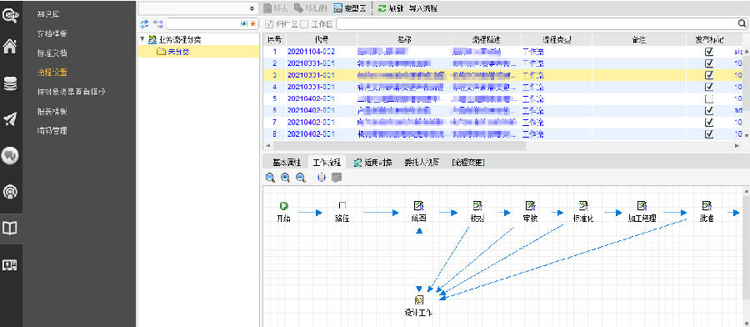
Task: Open the chat bubble icon in the sidebar
Action: pos(11,156)
